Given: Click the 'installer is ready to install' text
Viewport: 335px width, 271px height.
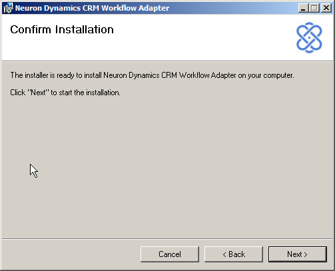Looking at the screenshot, I should click(152, 75).
